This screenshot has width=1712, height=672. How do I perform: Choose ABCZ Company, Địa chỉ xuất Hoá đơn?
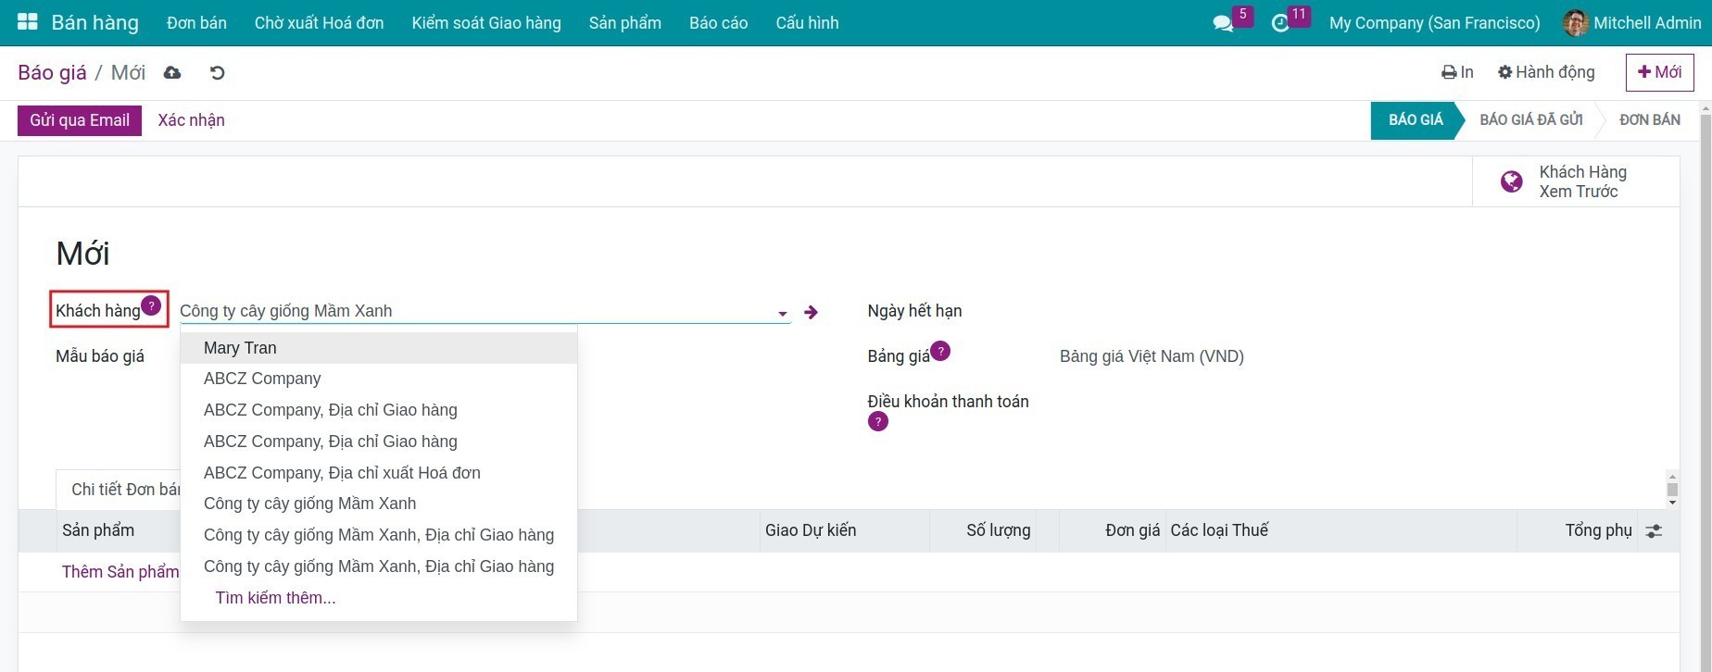[342, 473]
